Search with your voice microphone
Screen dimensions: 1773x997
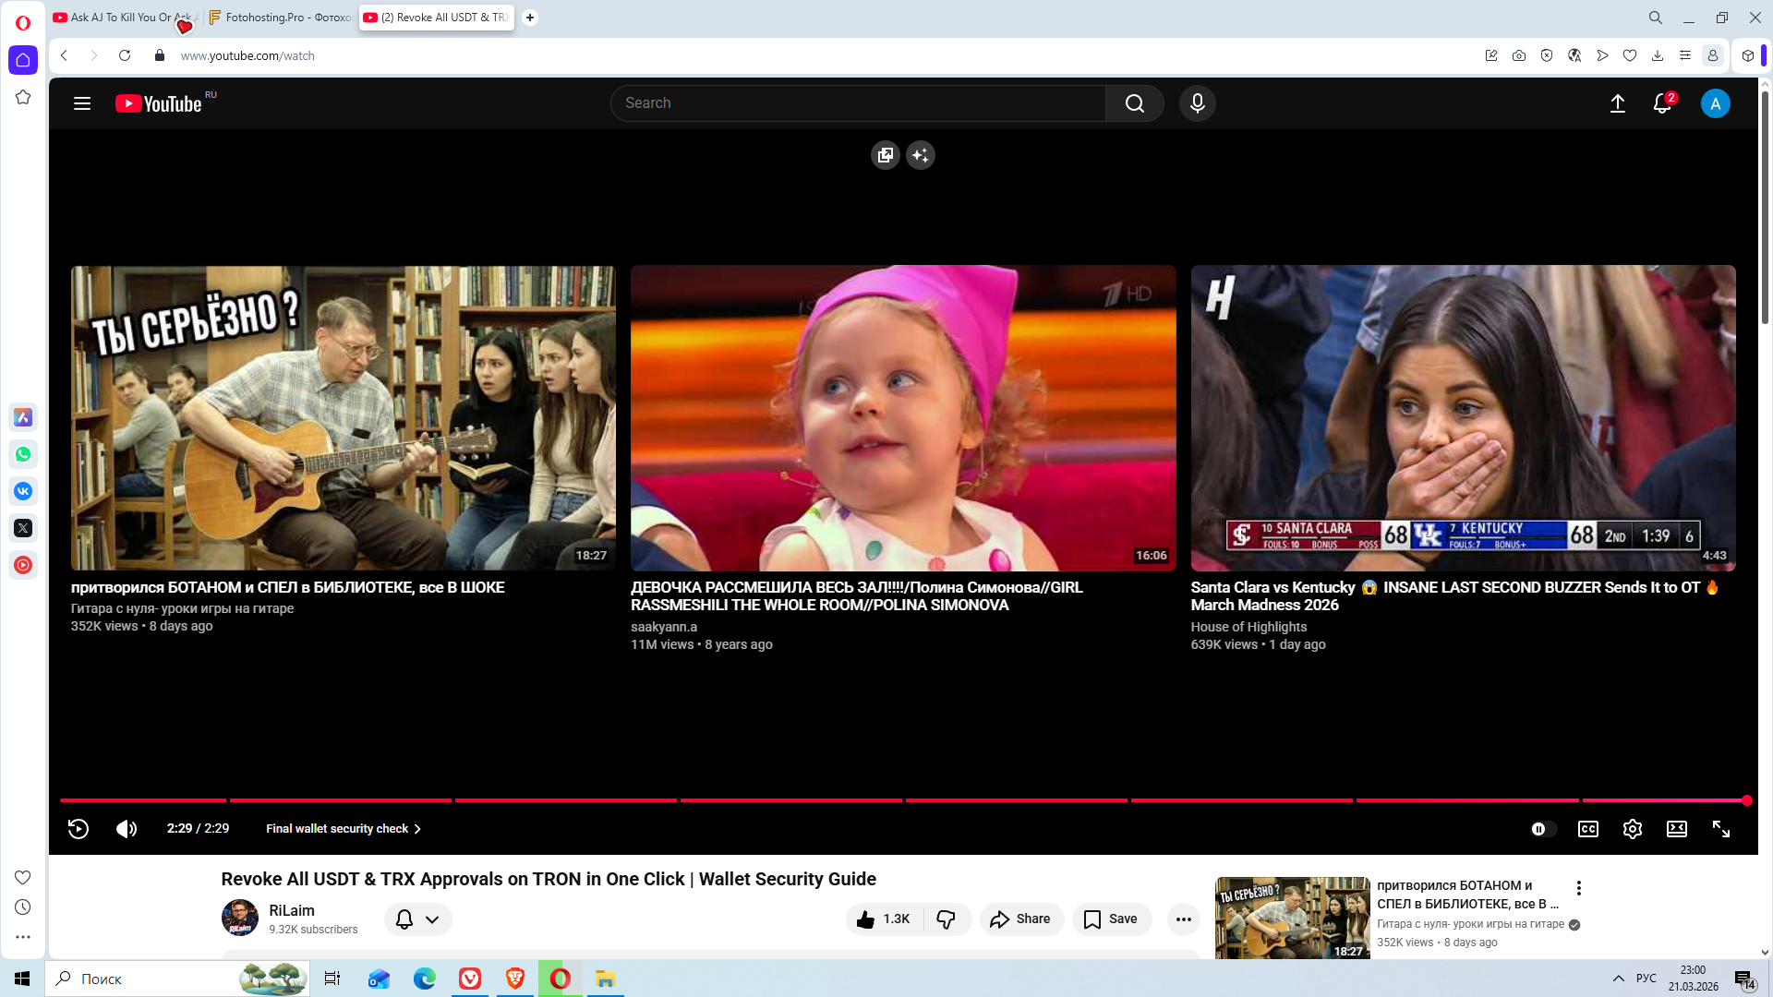(1197, 103)
